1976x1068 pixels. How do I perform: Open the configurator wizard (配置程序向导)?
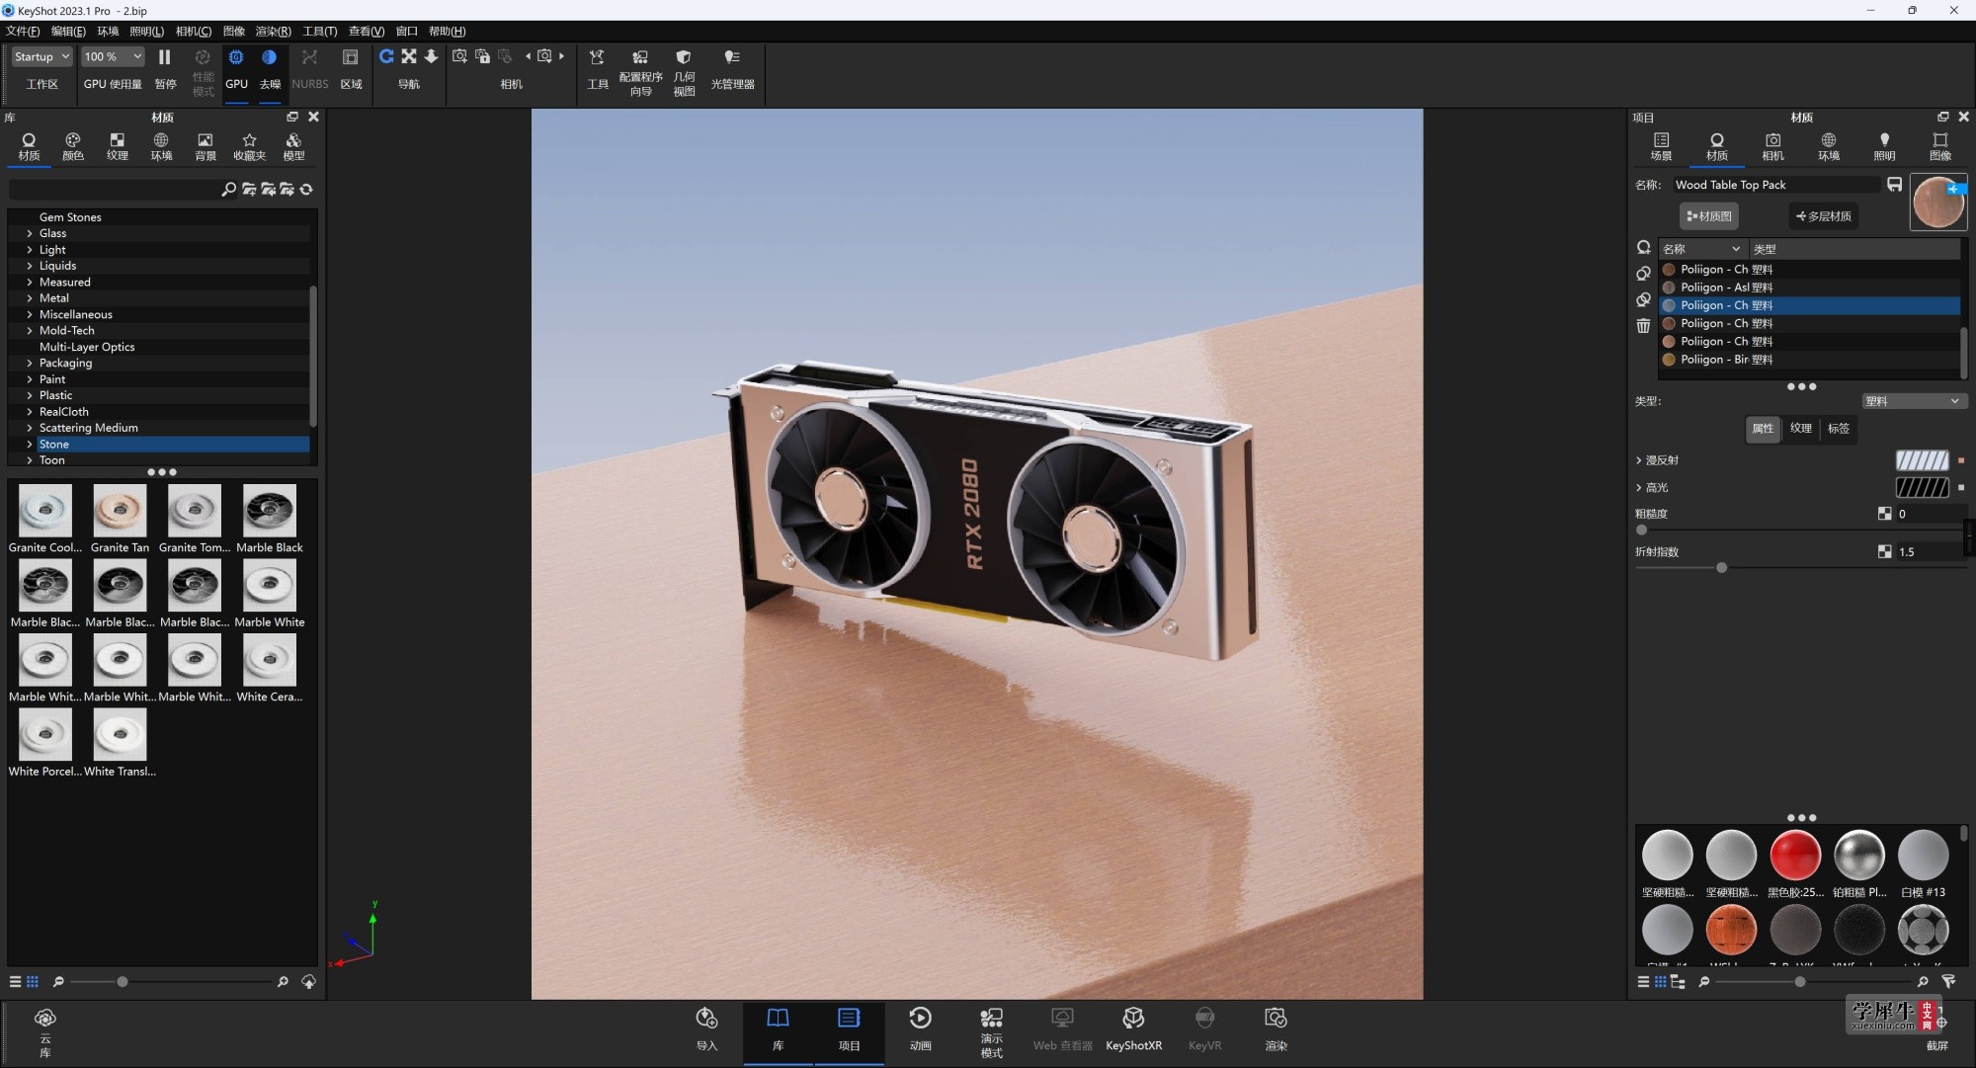[x=640, y=71]
